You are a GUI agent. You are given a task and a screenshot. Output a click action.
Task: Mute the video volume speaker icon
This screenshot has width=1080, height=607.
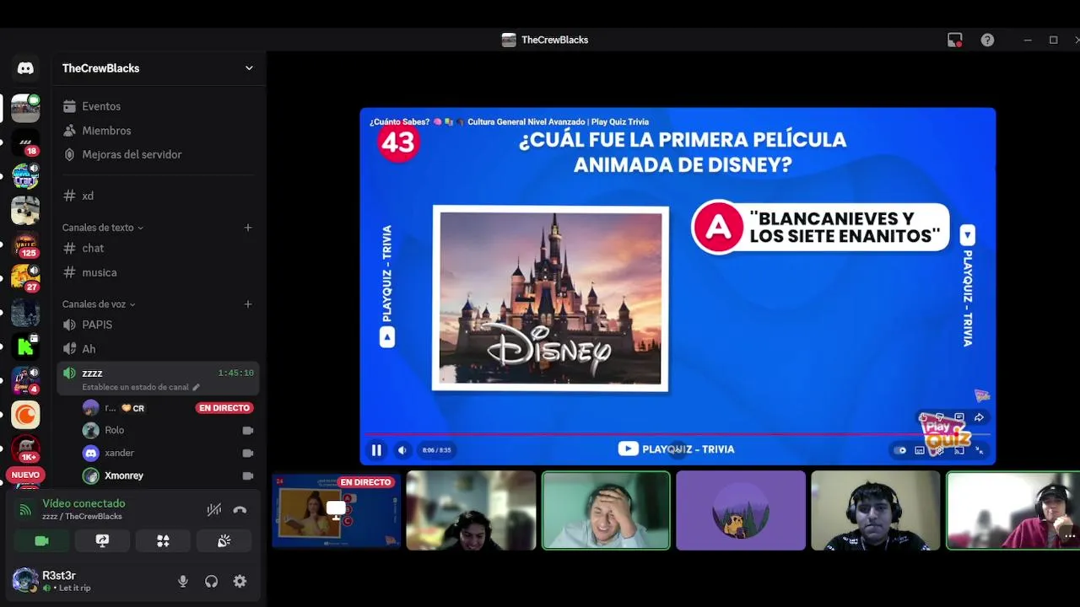[402, 450]
